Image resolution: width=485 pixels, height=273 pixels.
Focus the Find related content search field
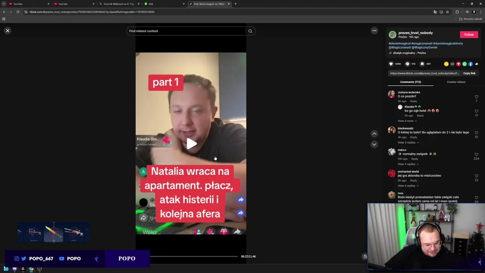[186, 31]
